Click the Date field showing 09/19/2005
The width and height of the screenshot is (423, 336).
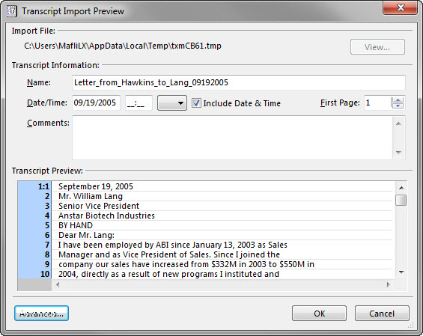click(x=96, y=103)
